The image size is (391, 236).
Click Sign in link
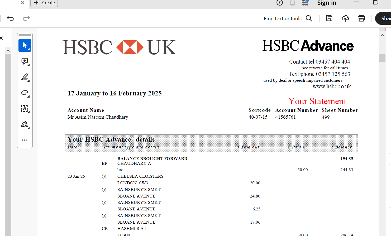pyautogui.click(x=326, y=3)
